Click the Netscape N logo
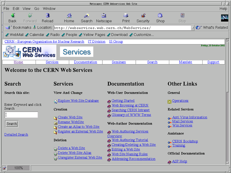Image resolution: width=231 pixels, height=173 pixels. click(x=225, y=18)
